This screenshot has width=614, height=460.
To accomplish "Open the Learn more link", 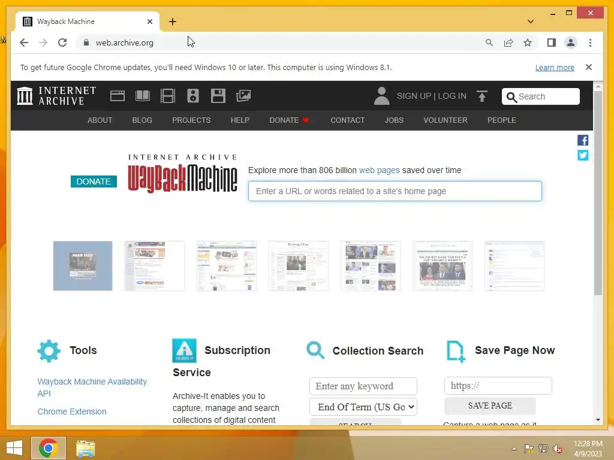I will [555, 67].
